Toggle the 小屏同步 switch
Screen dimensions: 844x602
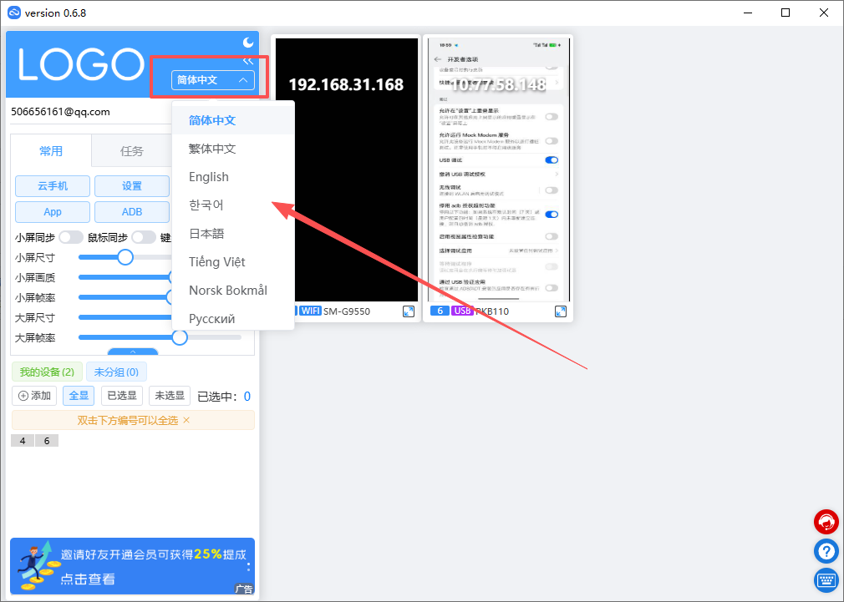pos(70,237)
